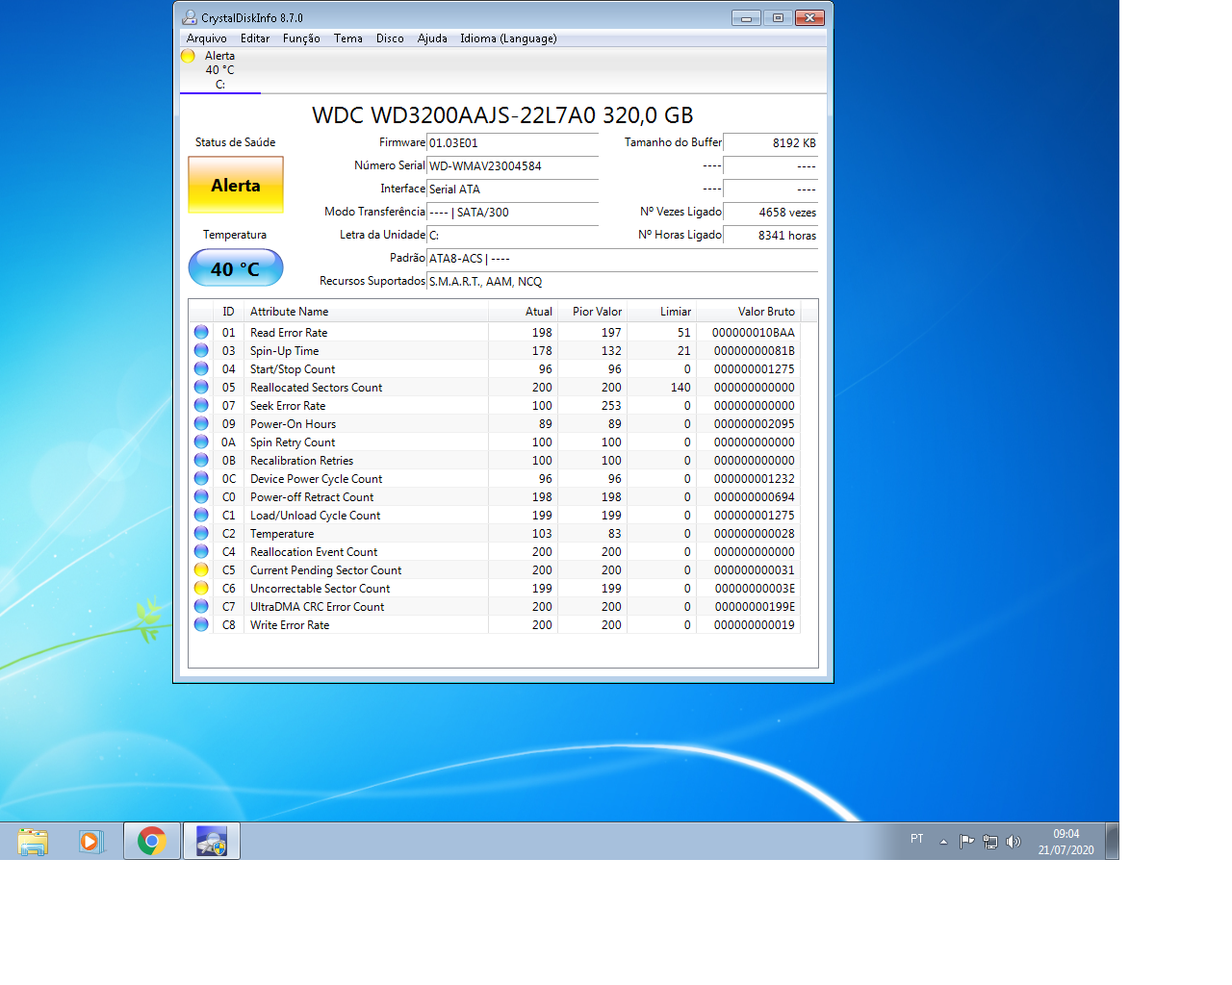Click the transfer mode field SATA/300

[x=512, y=212]
